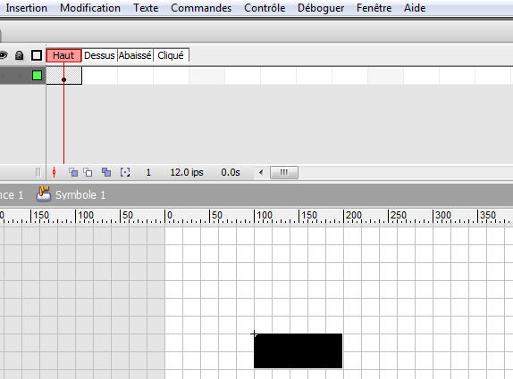Screen dimensions: 513x379
Task: Select the Haut button state frame
Action: tap(63, 55)
